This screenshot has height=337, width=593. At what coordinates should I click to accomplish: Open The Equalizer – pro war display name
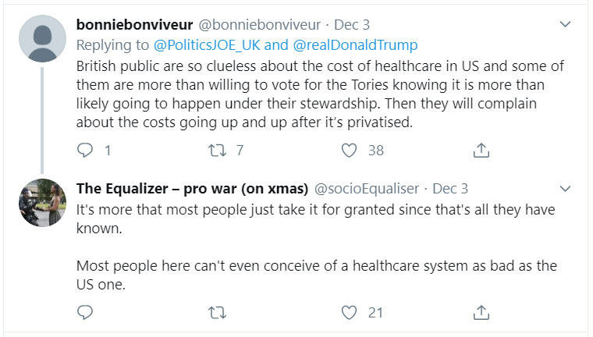click(x=192, y=189)
